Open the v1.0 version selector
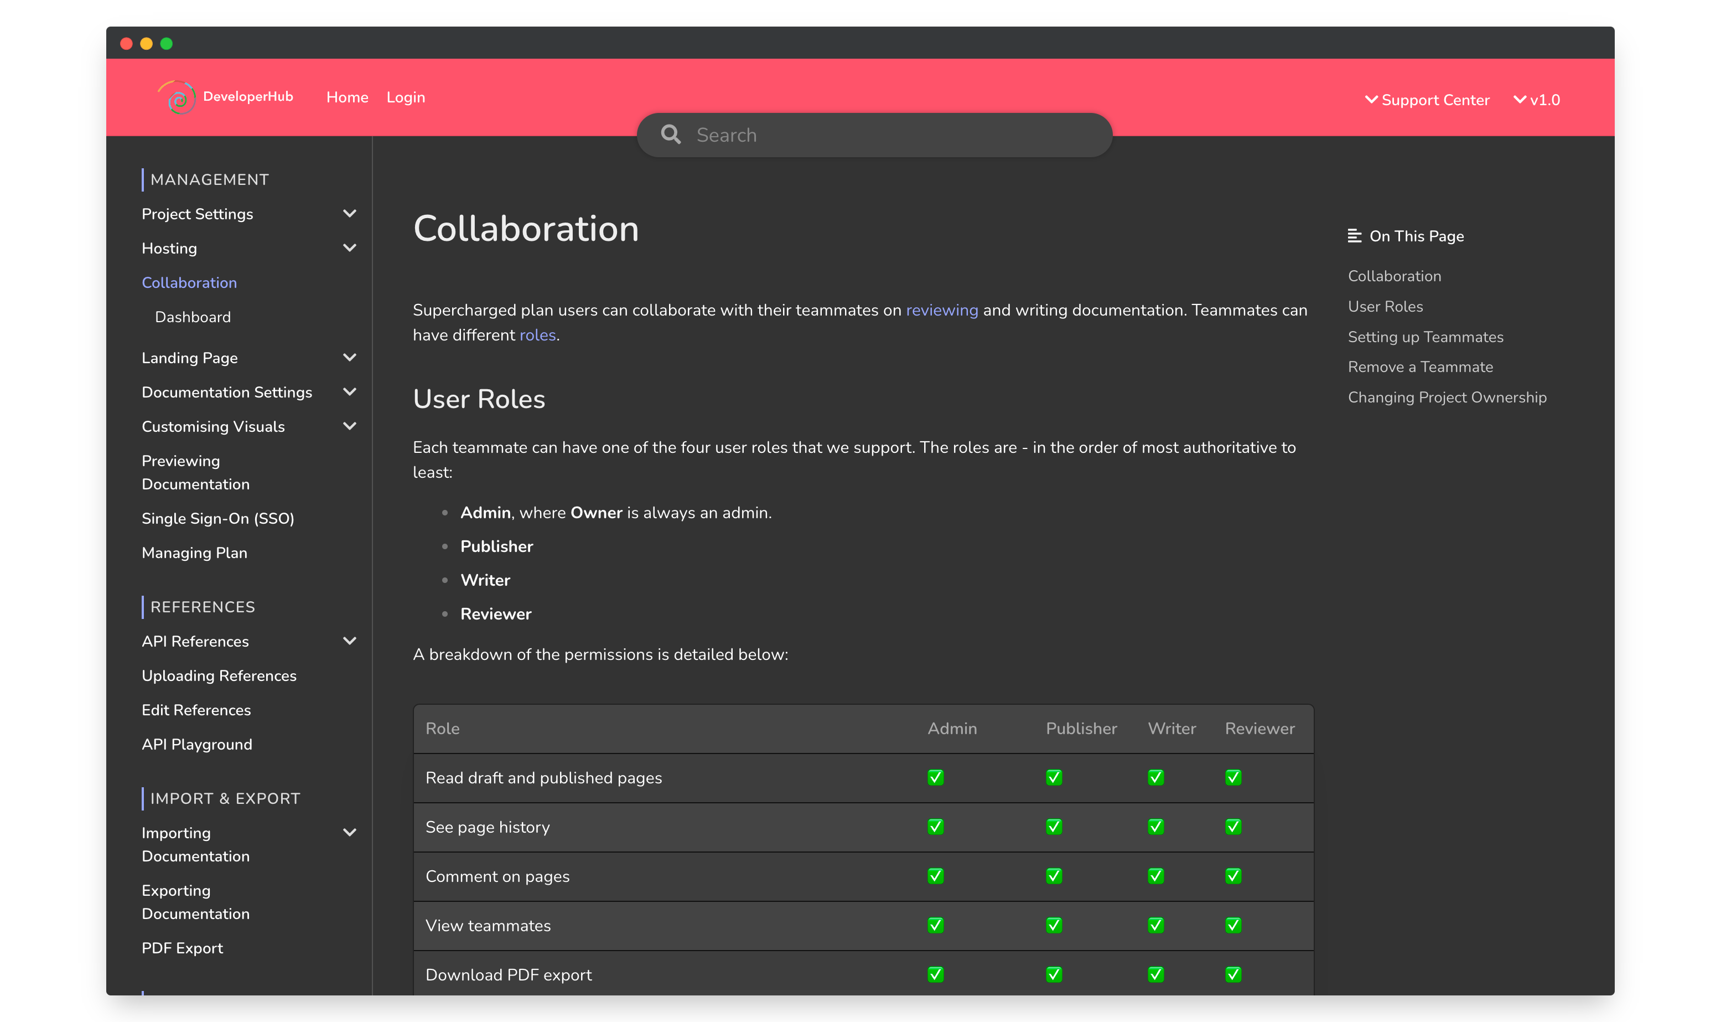This screenshot has width=1721, height=1022. click(x=1537, y=100)
